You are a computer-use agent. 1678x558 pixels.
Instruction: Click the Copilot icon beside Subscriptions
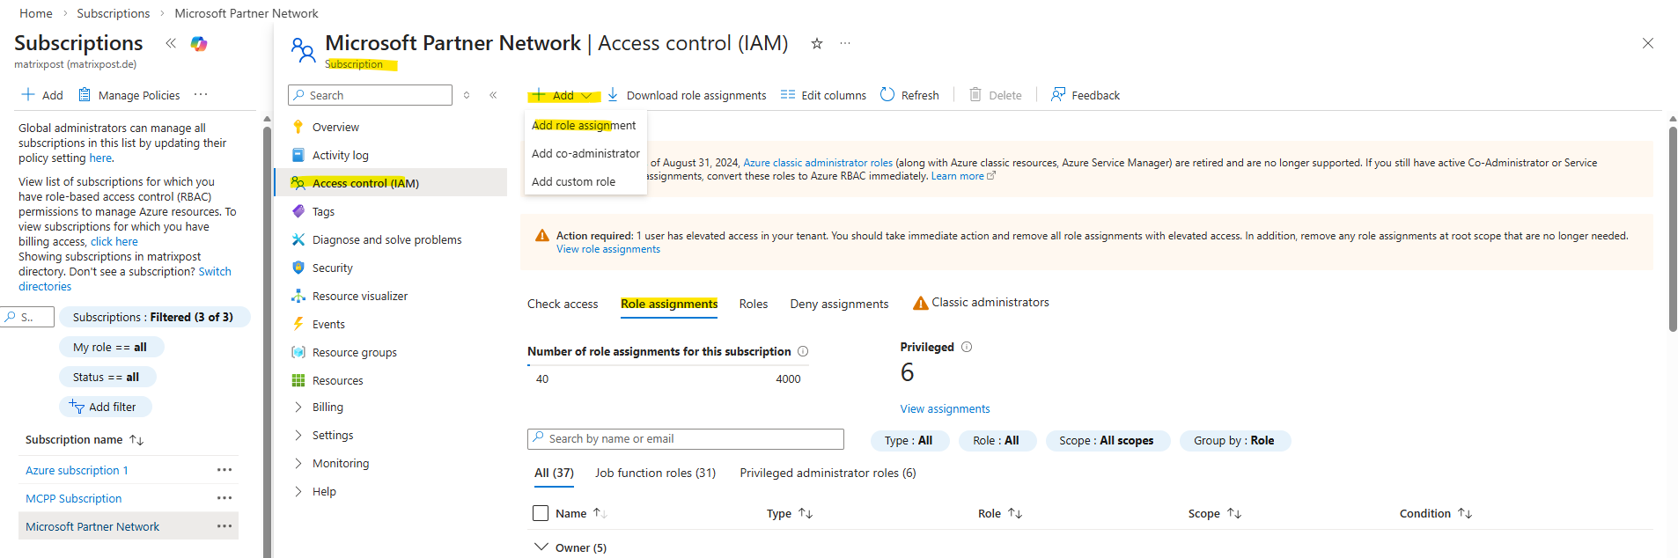(199, 44)
